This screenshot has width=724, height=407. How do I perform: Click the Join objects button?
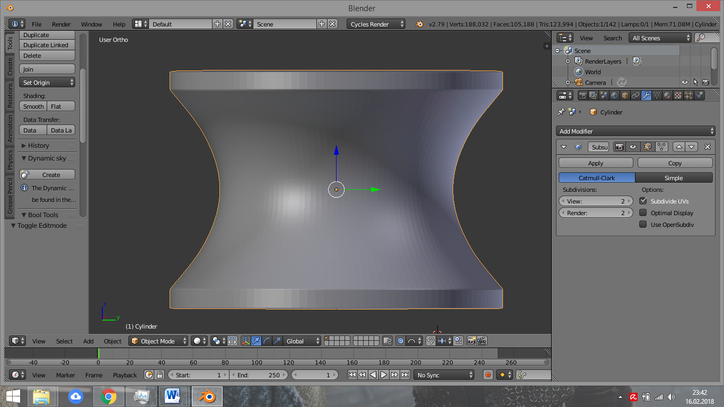47,69
